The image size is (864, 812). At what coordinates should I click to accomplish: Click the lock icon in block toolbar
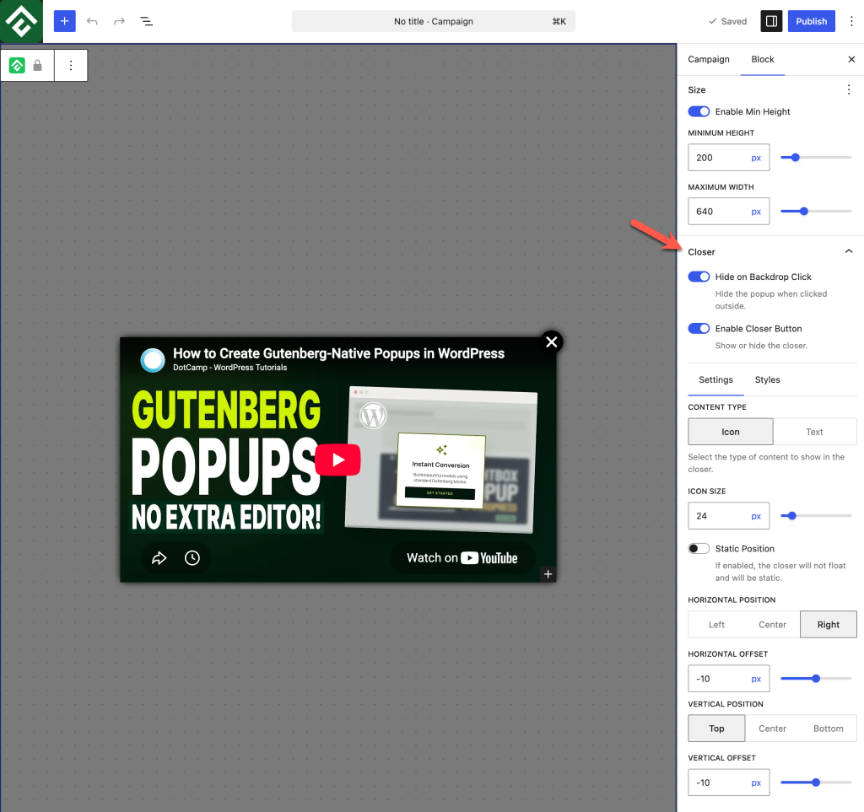(37, 66)
